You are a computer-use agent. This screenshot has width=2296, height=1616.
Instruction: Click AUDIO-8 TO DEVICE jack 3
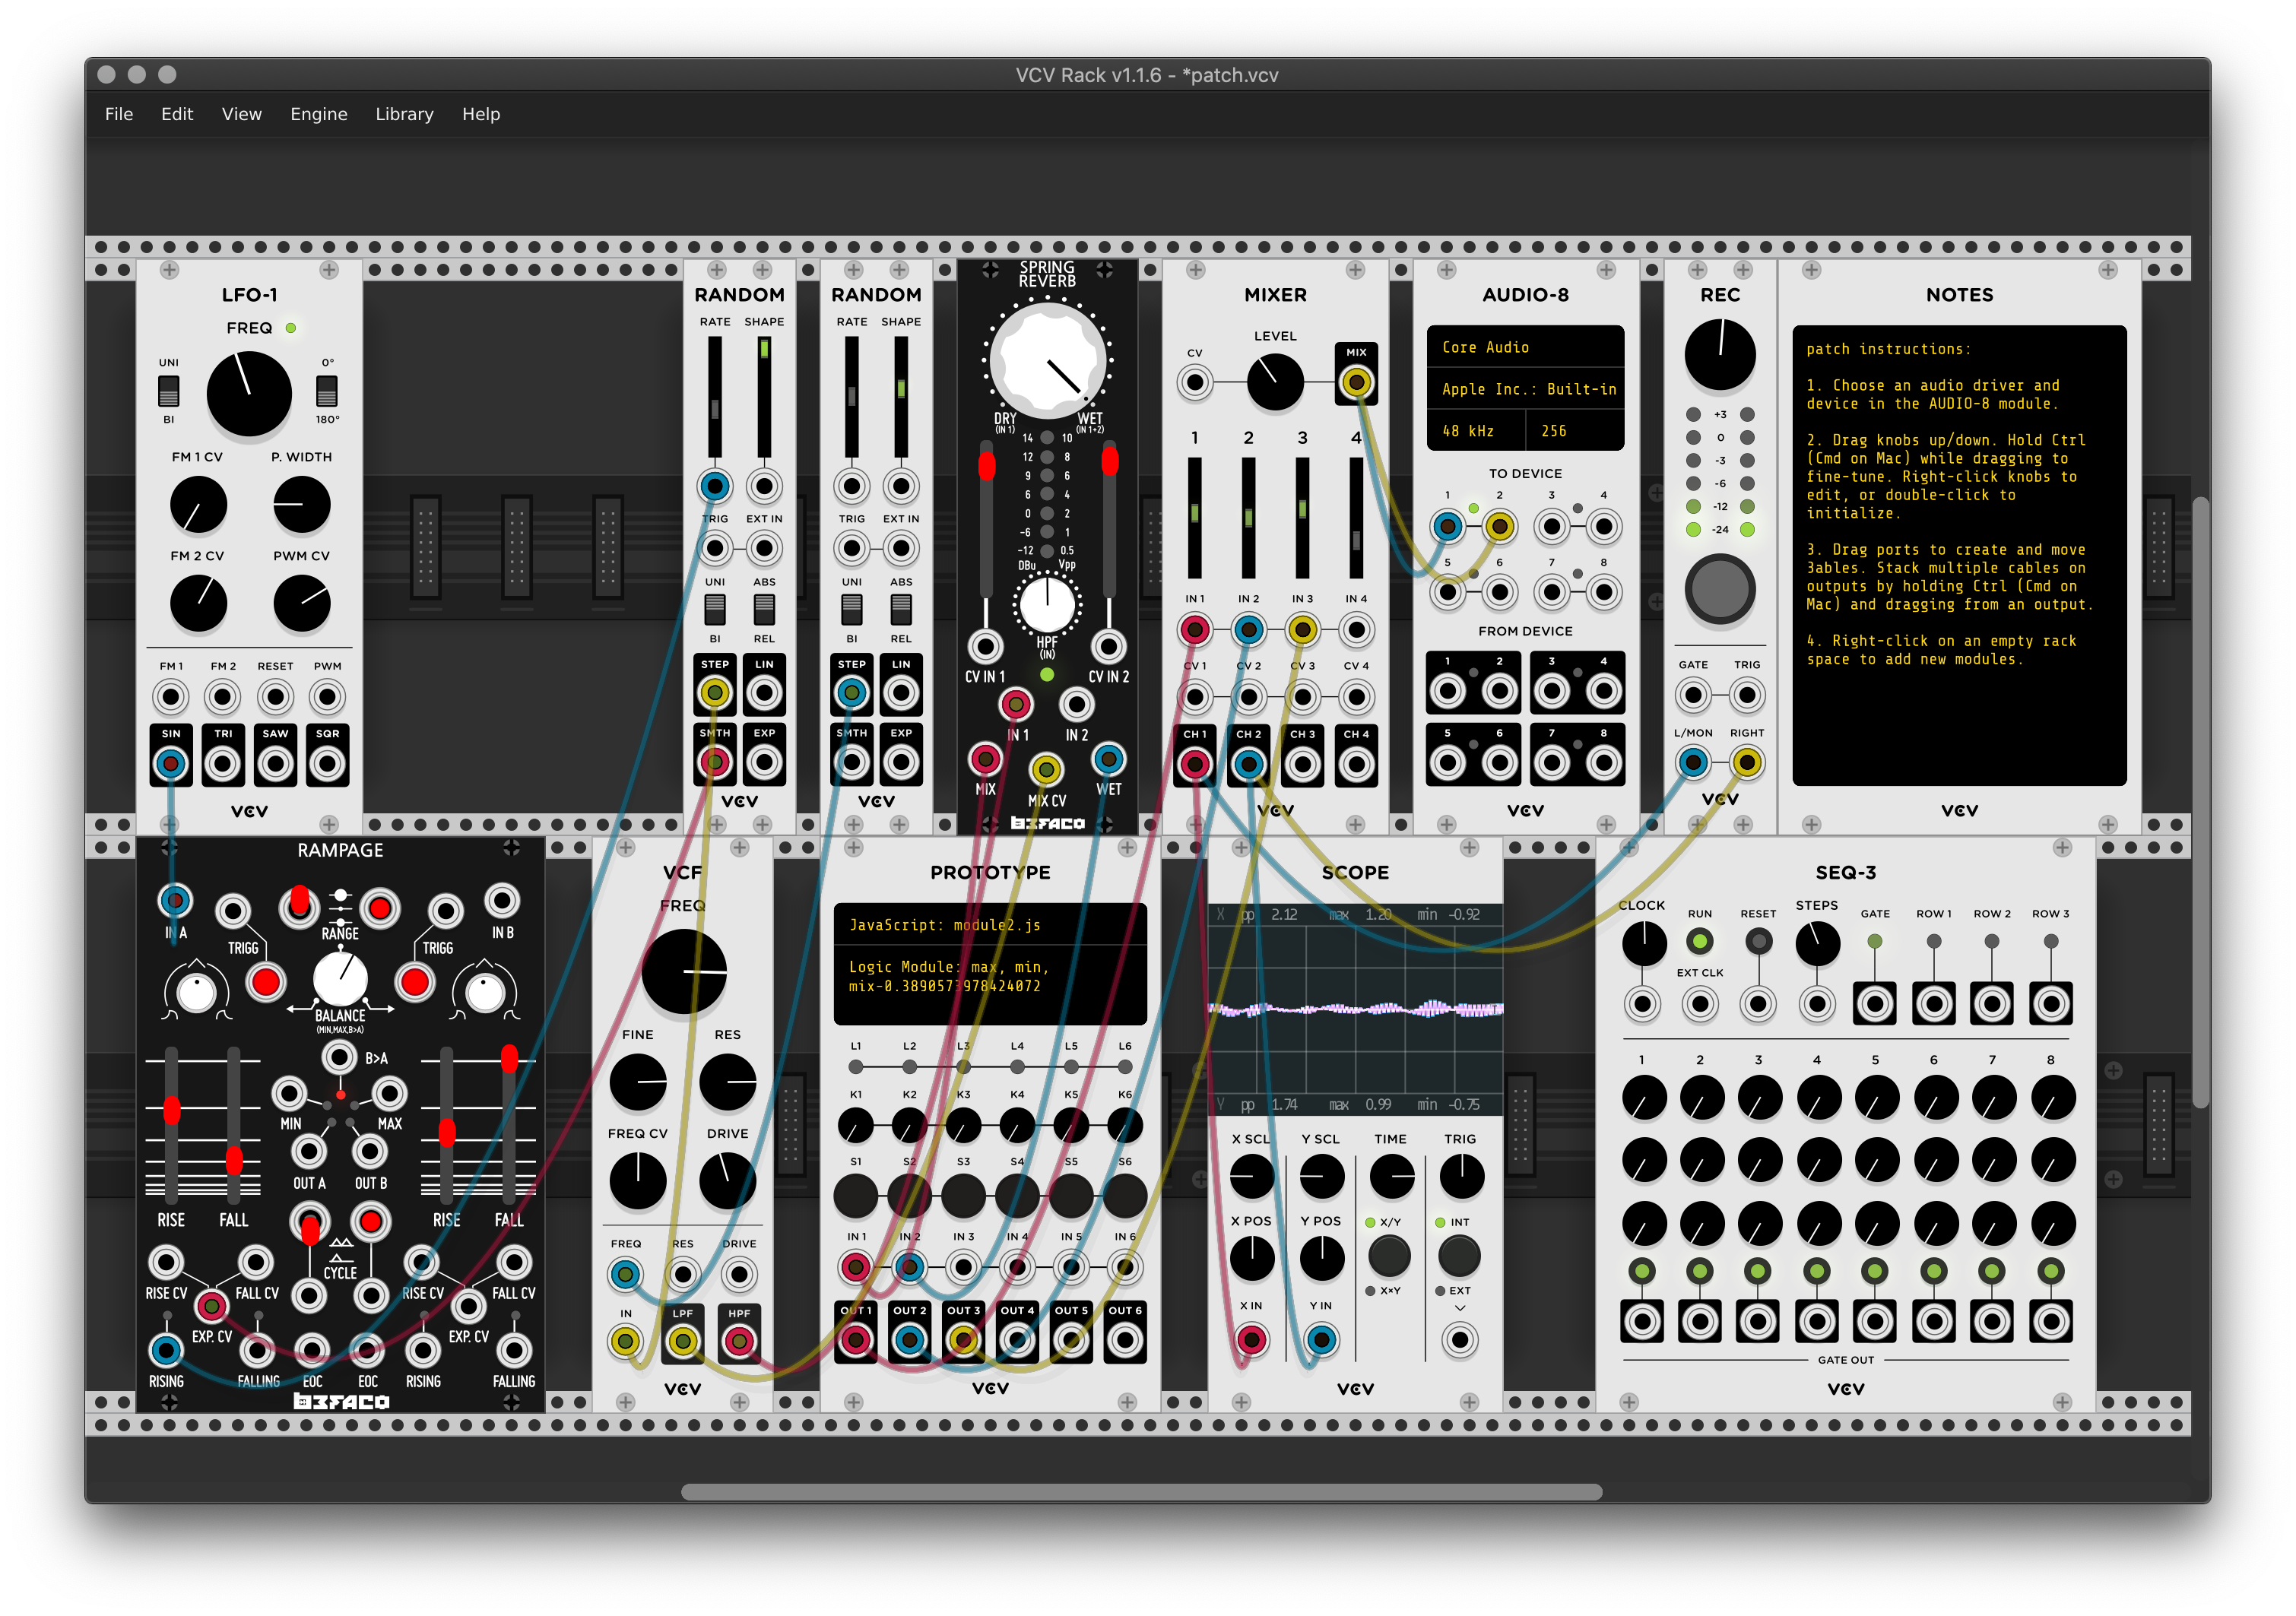click(1551, 527)
